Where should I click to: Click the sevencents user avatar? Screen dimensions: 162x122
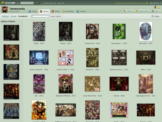(x=5, y=9)
